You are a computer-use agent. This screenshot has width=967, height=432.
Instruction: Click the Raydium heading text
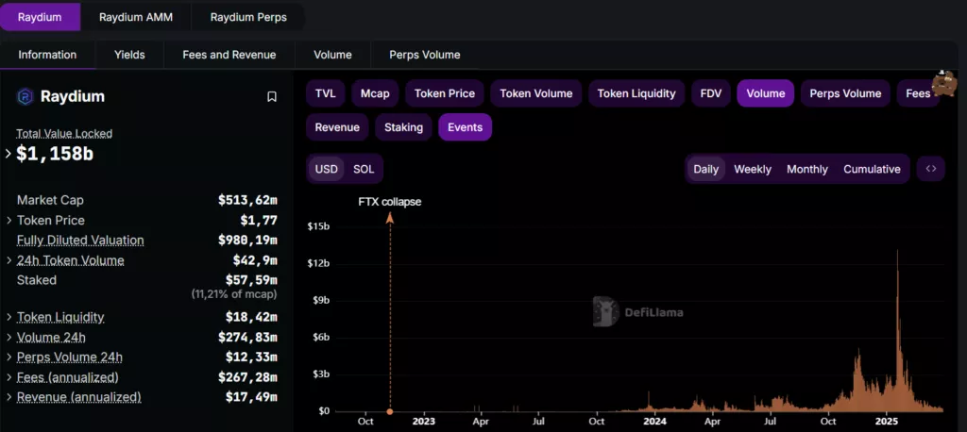[72, 97]
